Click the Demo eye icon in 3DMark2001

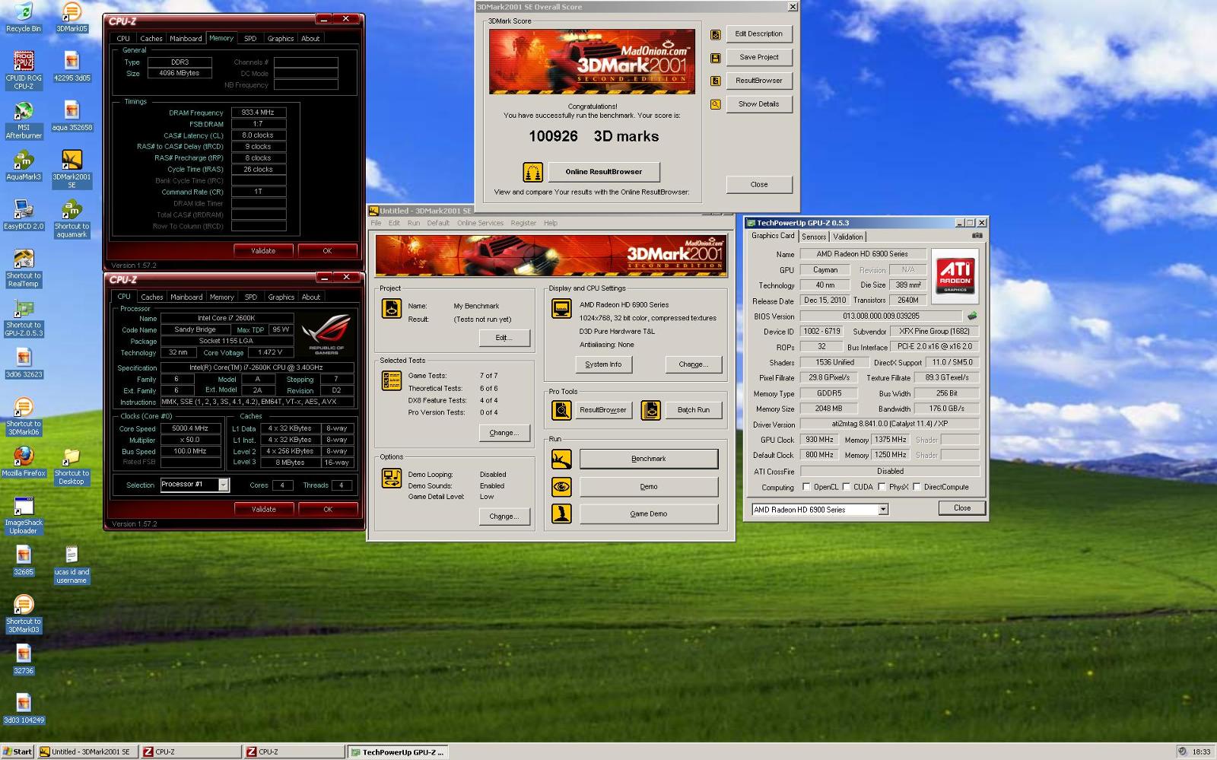click(561, 486)
